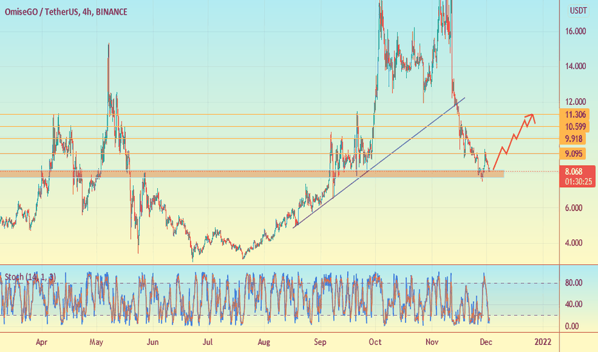The image size is (598, 352).
Task: Click the 0.00 stochastic axis value
Action: [572, 326]
